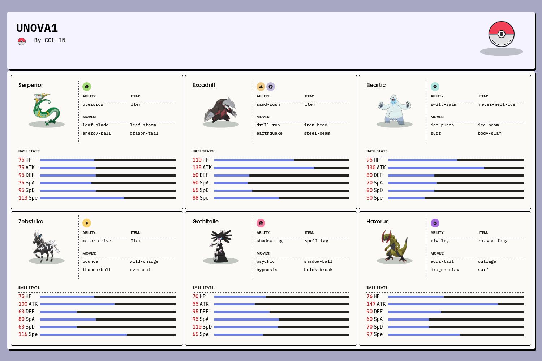This screenshot has height=361, width=542.
Task: Click Excadrill's ground type icon
Action: tap(261, 87)
